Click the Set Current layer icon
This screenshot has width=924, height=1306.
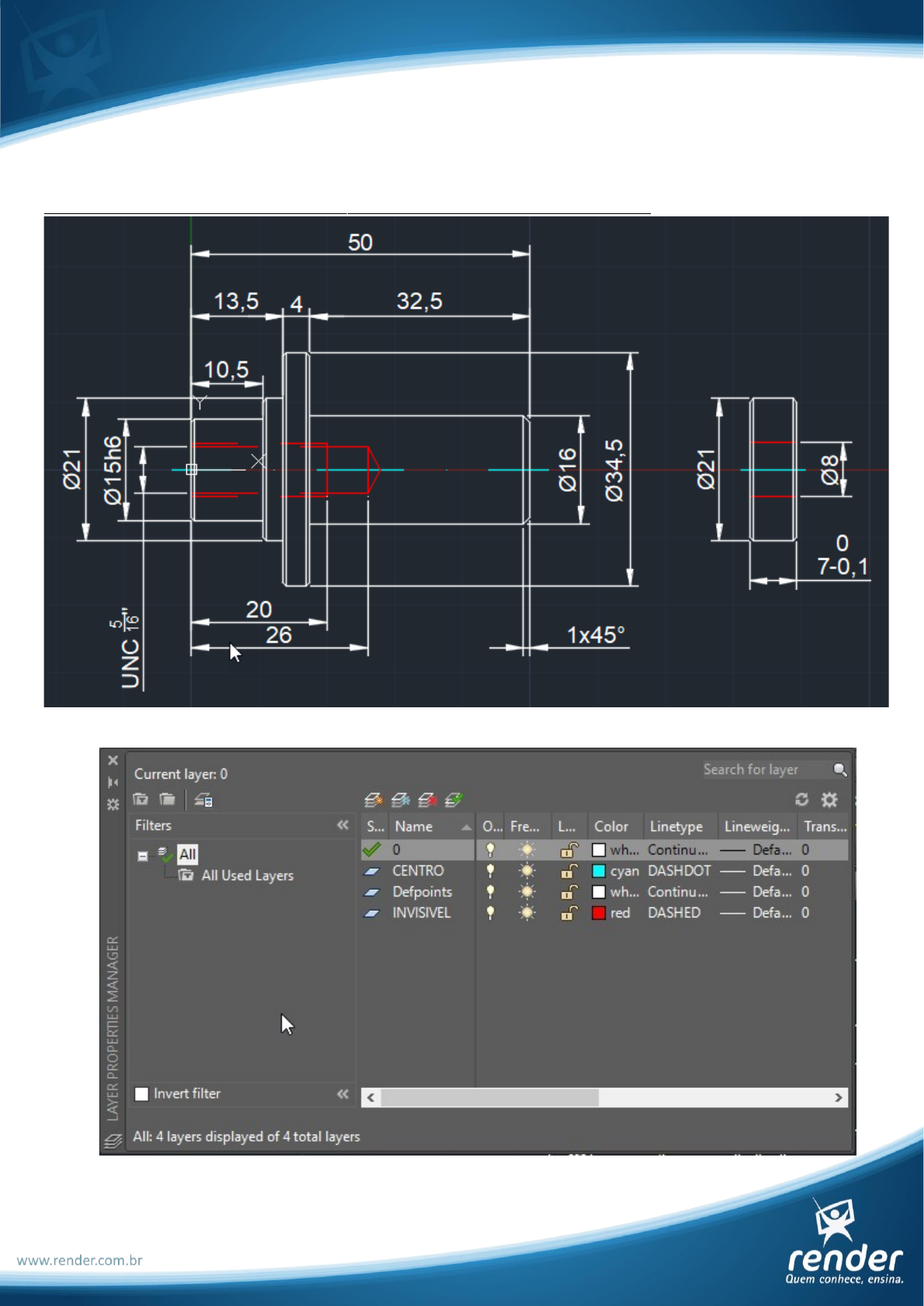(x=454, y=800)
